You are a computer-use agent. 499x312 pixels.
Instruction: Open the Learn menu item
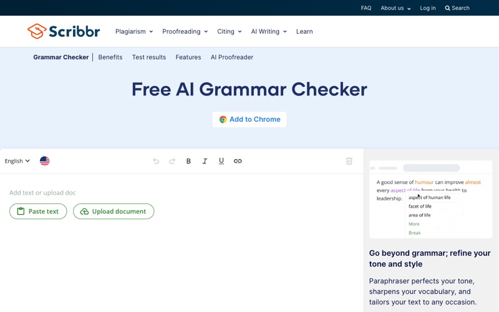tap(304, 32)
